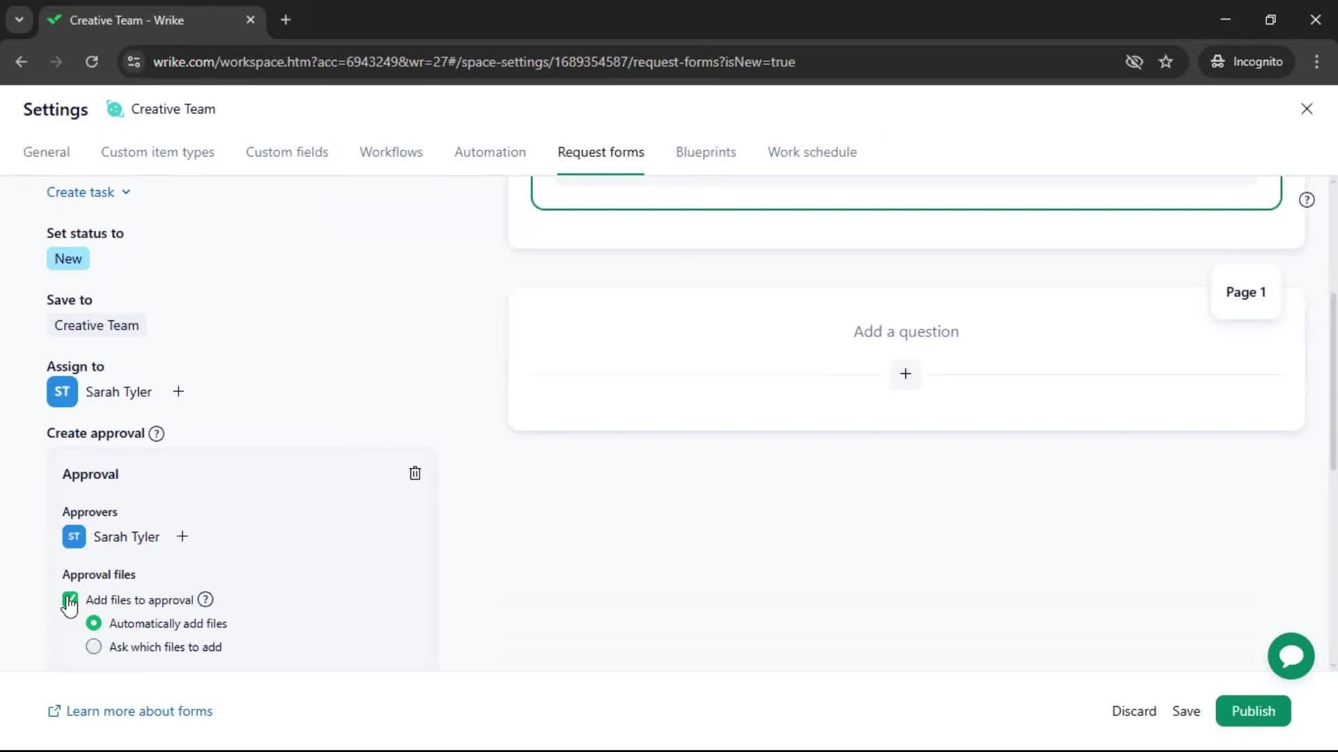
Task: Open help tooltip for Add files to approval
Action: pos(206,600)
